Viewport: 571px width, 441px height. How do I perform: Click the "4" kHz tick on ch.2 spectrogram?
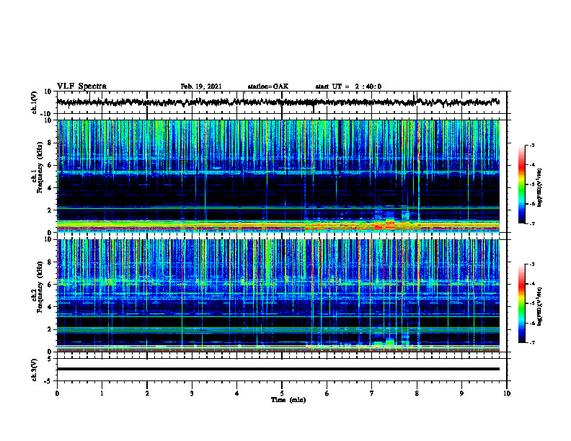50,307
